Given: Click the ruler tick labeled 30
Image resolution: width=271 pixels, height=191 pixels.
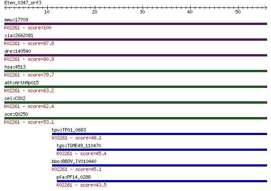Looking at the screenshot, I should click(142, 12).
